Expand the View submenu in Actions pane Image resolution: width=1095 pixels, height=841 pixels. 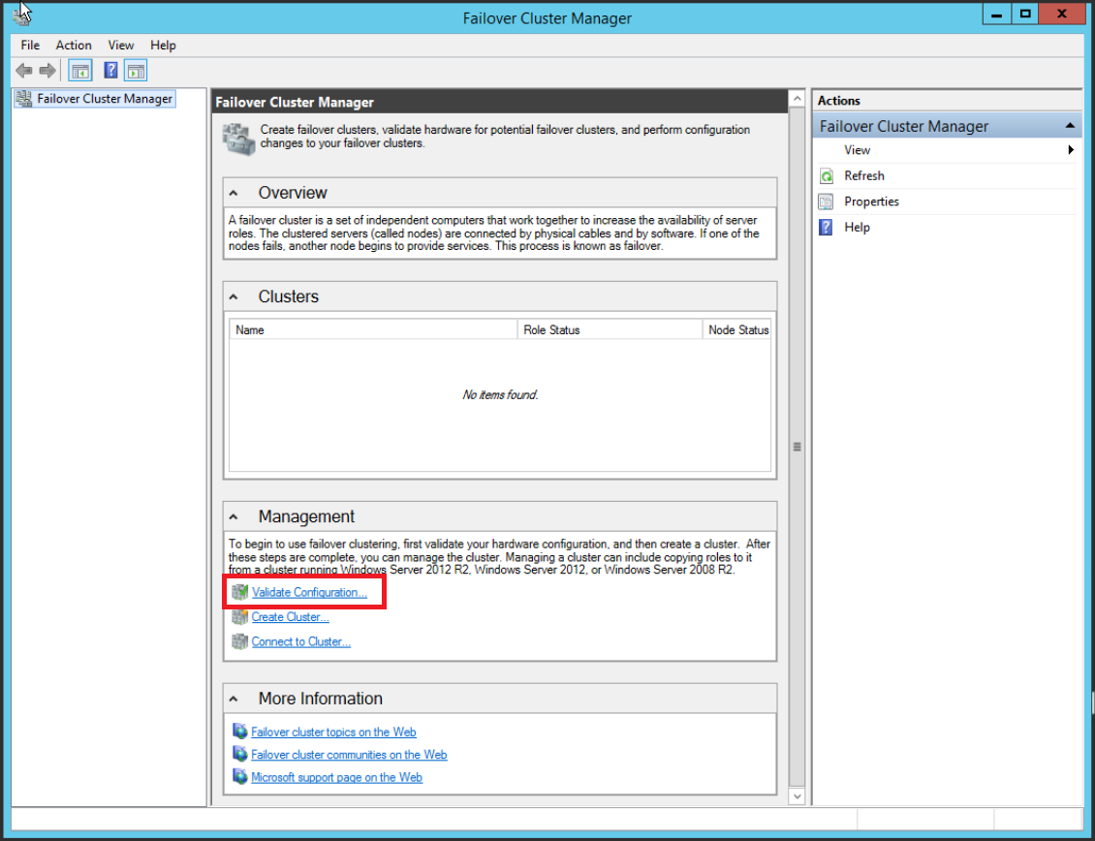click(1071, 150)
